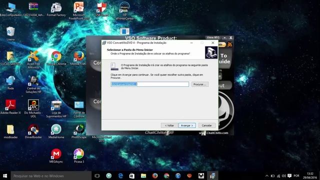The width and height of the screenshot is (320, 180).
Task: Open Dic Michaelis UOL shortcut
Action: 33,109
